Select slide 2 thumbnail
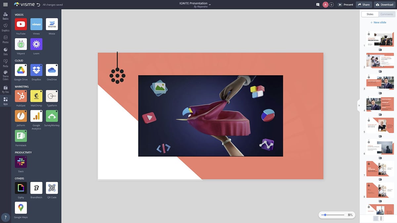The image size is (397, 223). [380, 60]
